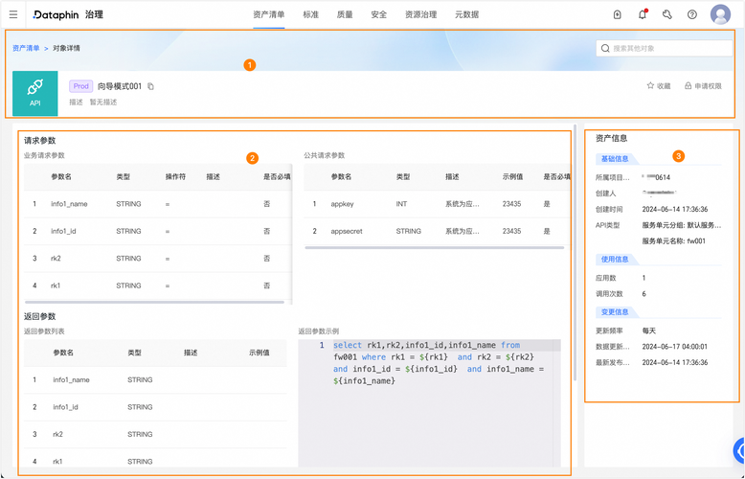Image resolution: width=745 pixels, height=479 pixels.
Task: Copy the name 向导模式001 with copy icon
Action: click(x=150, y=86)
